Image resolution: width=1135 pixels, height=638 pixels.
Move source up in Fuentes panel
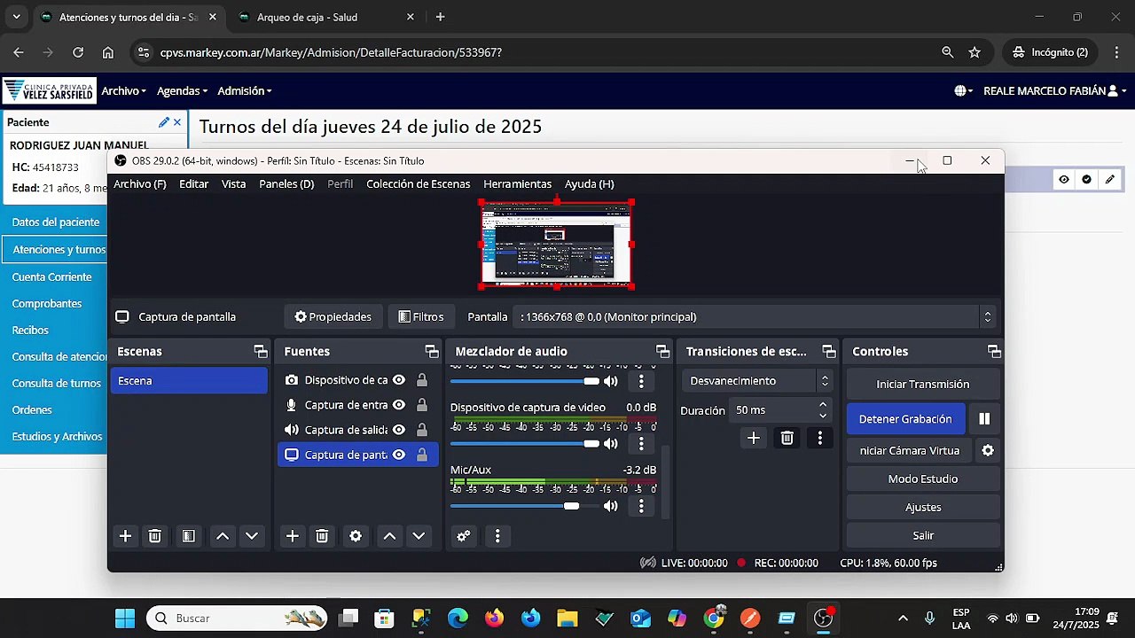[x=389, y=536]
